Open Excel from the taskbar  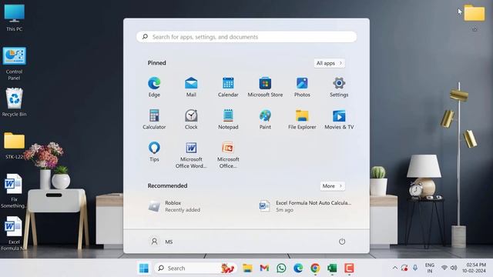tap(332, 269)
